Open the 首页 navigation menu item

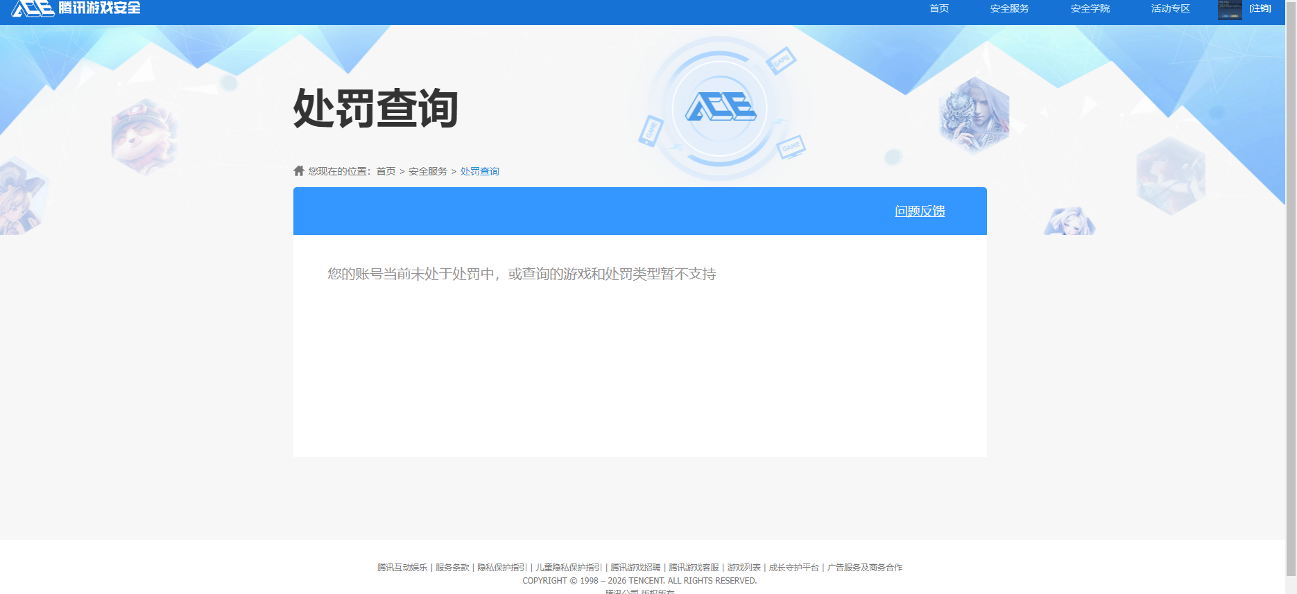[x=939, y=8]
